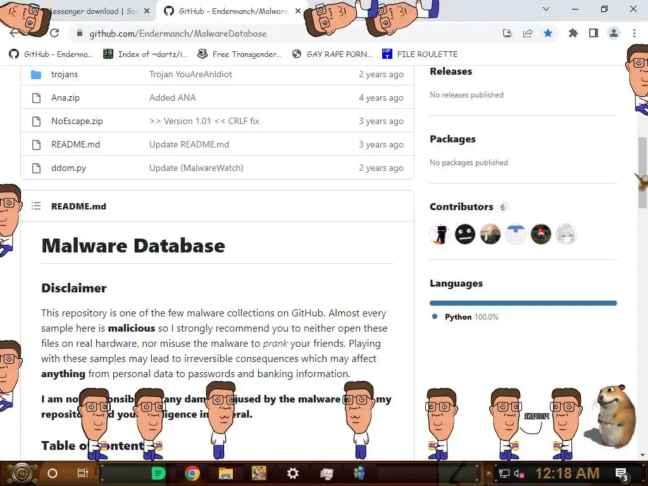Click the padlock site info icon
The image size is (648, 486).
tap(80, 34)
